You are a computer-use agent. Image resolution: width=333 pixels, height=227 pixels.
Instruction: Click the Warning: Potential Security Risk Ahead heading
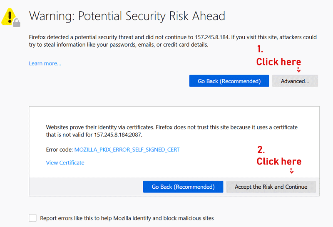[x=127, y=16]
